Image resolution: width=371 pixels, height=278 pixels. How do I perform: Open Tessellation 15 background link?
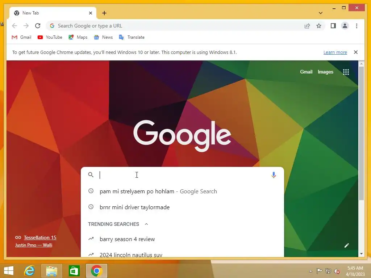coord(40,237)
